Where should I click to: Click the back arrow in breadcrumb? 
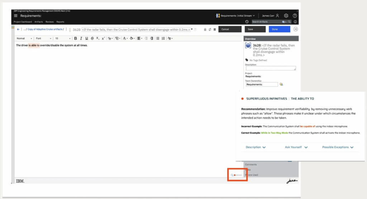coord(18,29)
